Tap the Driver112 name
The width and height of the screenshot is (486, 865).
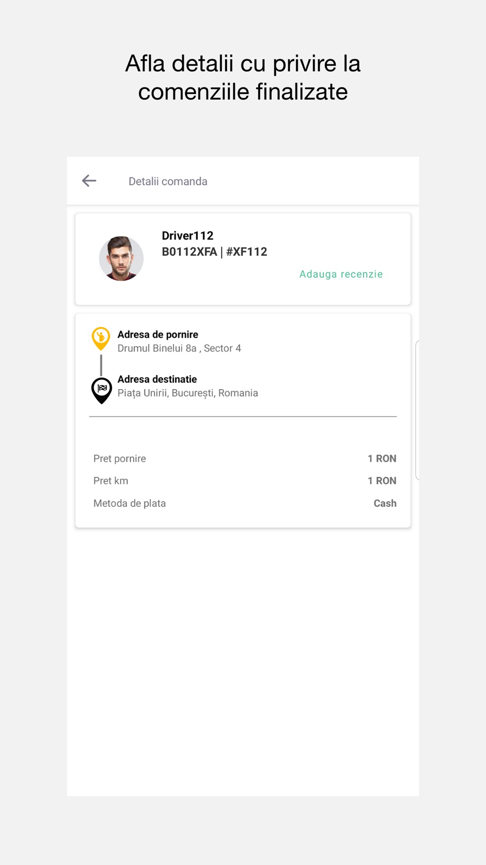click(188, 235)
